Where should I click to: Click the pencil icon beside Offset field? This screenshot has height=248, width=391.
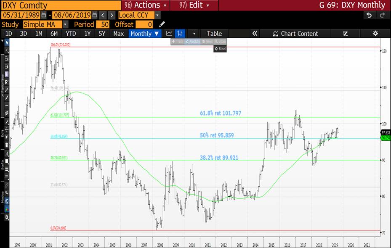162,24
